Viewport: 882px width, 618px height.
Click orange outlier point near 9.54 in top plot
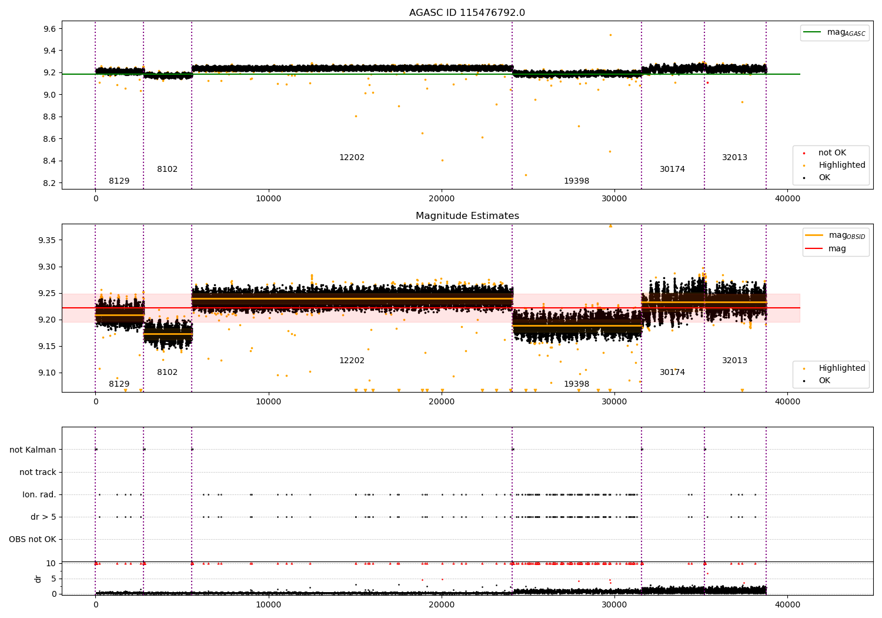click(x=610, y=35)
